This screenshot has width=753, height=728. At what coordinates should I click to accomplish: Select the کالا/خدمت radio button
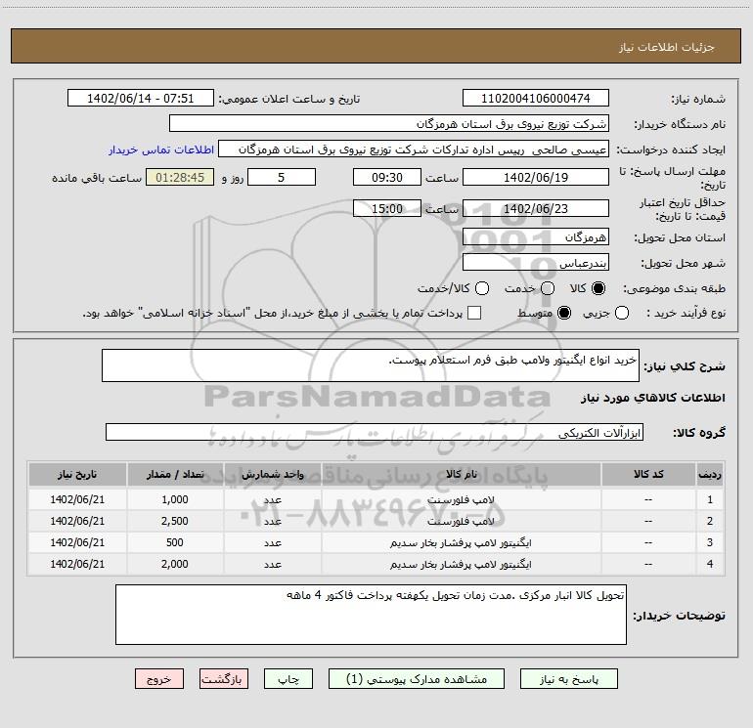point(482,288)
